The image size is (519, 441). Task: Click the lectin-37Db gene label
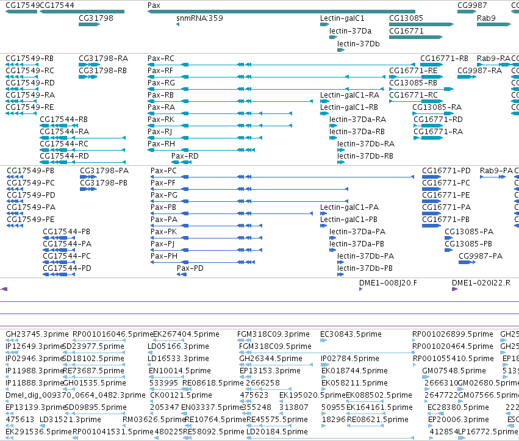coord(358,44)
